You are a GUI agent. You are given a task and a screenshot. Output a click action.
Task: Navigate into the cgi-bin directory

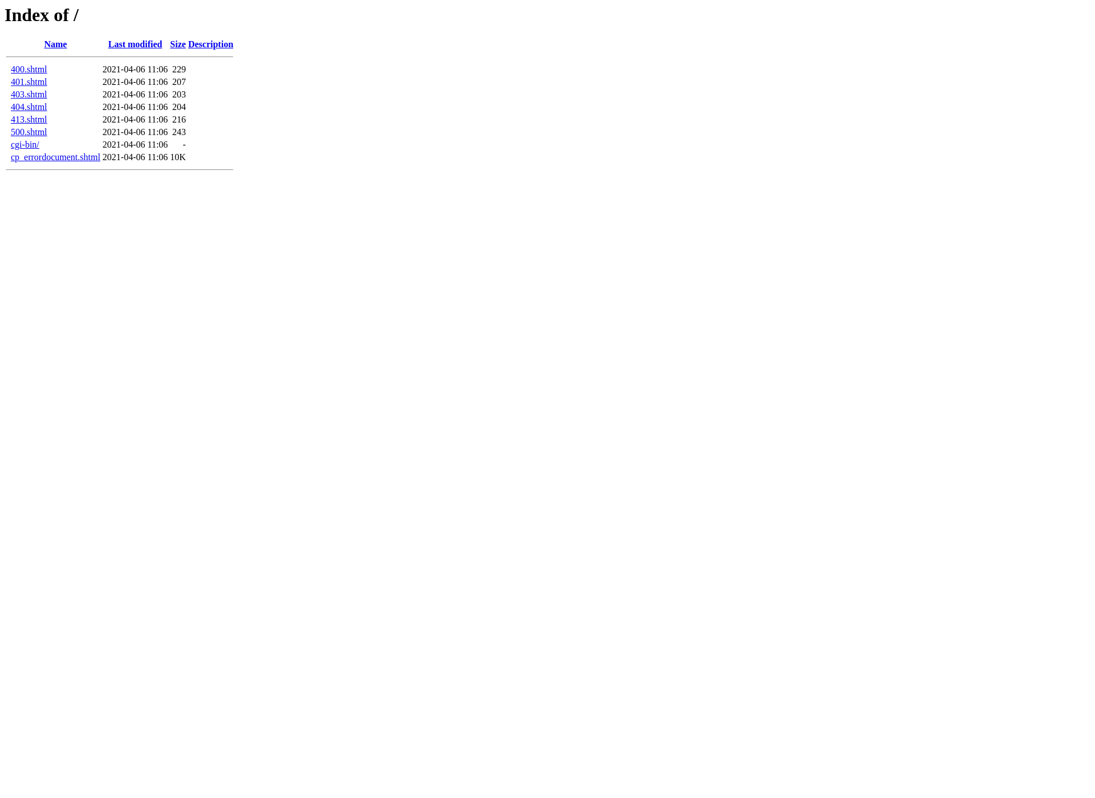(25, 144)
